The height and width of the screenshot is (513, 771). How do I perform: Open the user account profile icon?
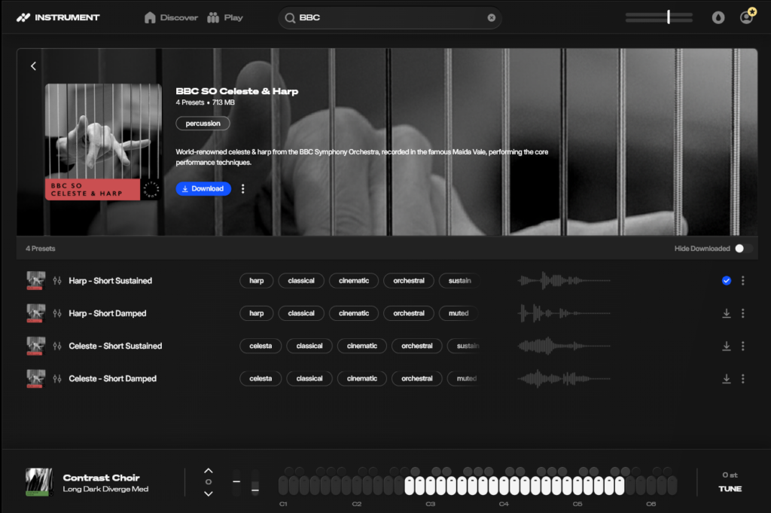pos(746,17)
